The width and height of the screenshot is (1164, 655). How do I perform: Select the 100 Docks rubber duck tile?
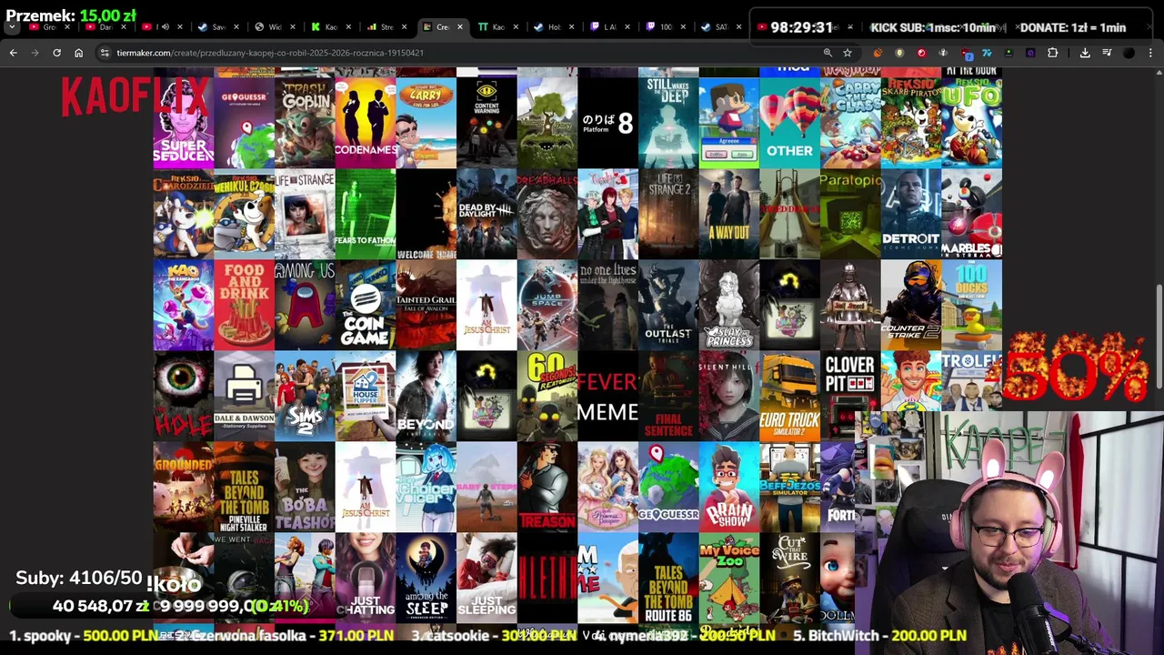[x=972, y=305]
